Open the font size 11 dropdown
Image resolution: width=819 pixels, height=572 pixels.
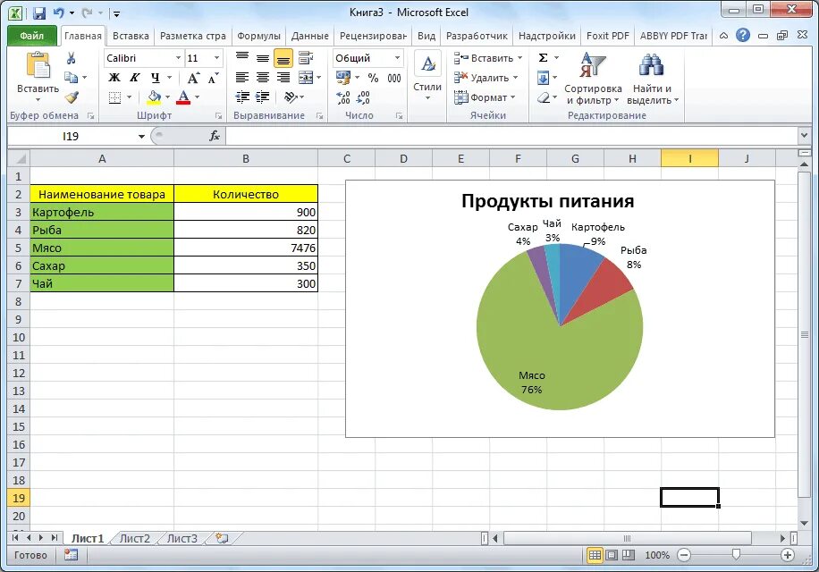pos(216,58)
